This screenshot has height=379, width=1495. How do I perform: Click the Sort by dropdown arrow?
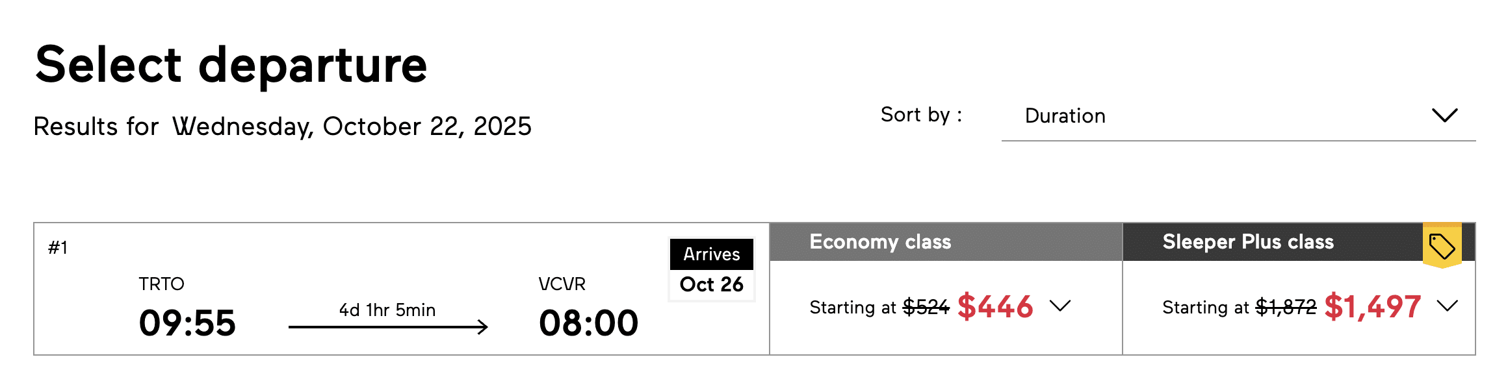[1444, 116]
